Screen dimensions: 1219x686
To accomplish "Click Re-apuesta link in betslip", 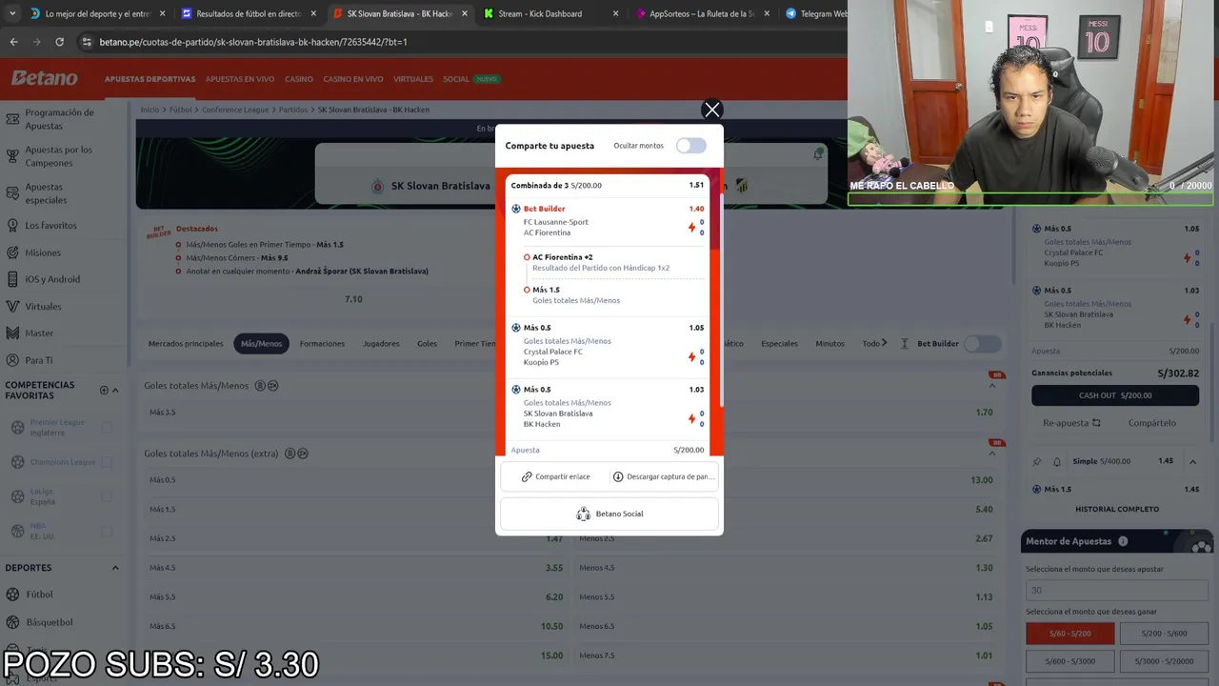I will pyautogui.click(x=1071, y=423).
